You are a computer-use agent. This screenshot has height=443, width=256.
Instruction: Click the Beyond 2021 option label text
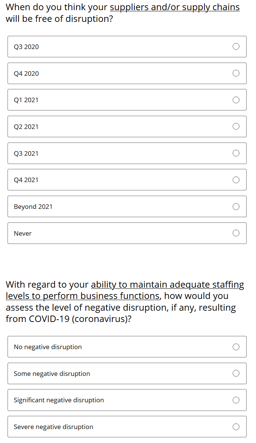pos(33,207)
